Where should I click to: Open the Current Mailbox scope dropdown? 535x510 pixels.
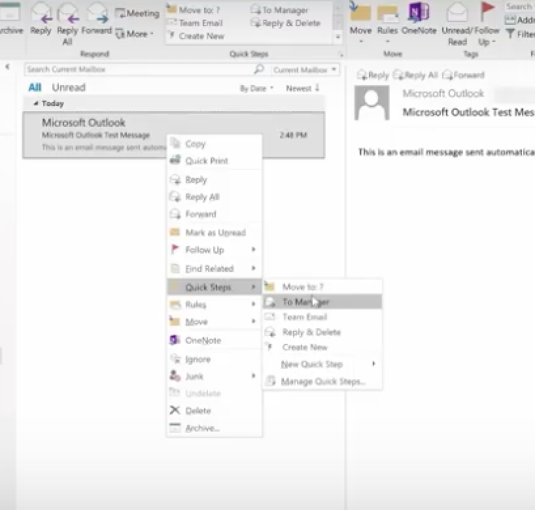pos(305,69)
